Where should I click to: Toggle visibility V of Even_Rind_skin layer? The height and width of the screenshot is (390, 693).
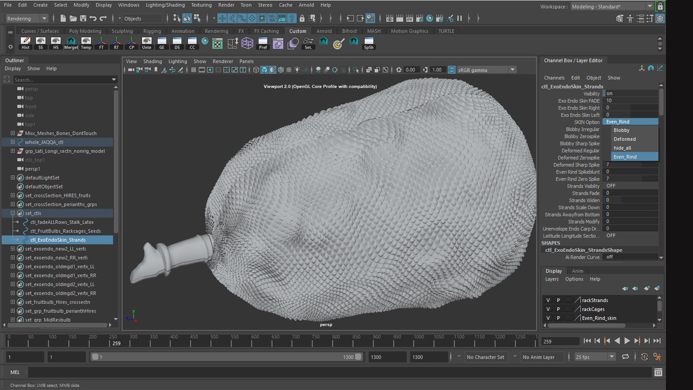pyautogui.click(x=548, y=318)
